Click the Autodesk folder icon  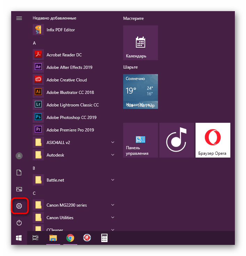click(x=38, y=155)
